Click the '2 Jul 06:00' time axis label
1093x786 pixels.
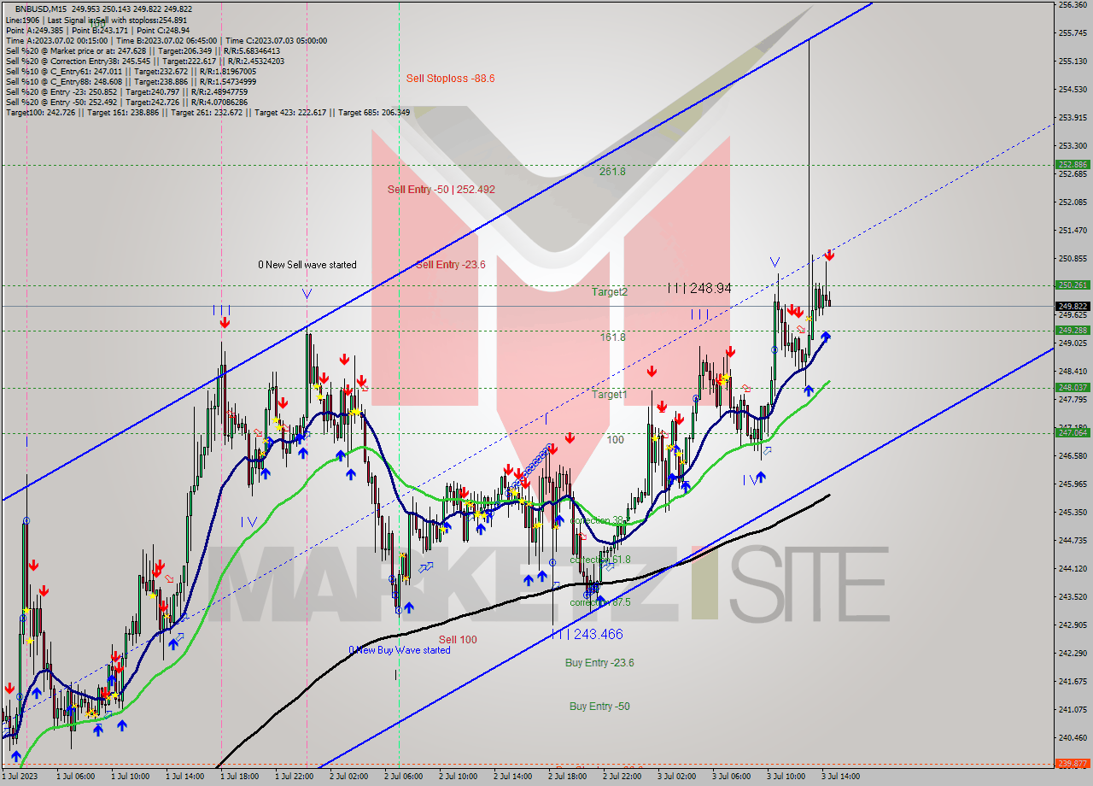click(x=403, y=777)
